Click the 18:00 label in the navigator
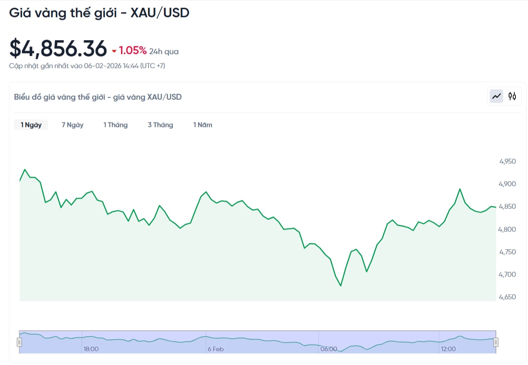The width and height of the screenshot is (528, 365). click(x=90, y=348)
